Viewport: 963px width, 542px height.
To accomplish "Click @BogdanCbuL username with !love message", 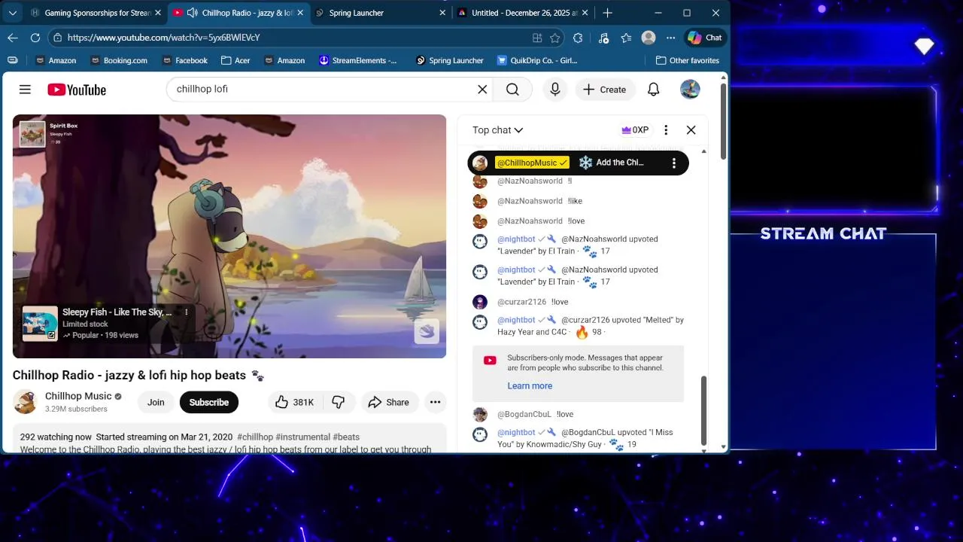I will (x=524, y=414).
